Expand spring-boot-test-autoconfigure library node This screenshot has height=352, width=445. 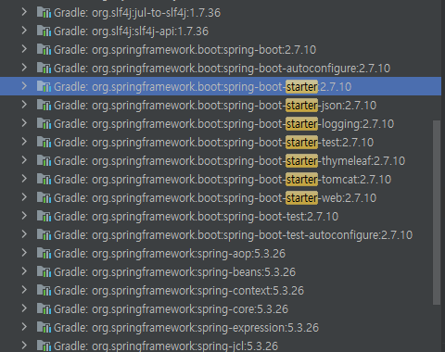[x=24, y=234]
